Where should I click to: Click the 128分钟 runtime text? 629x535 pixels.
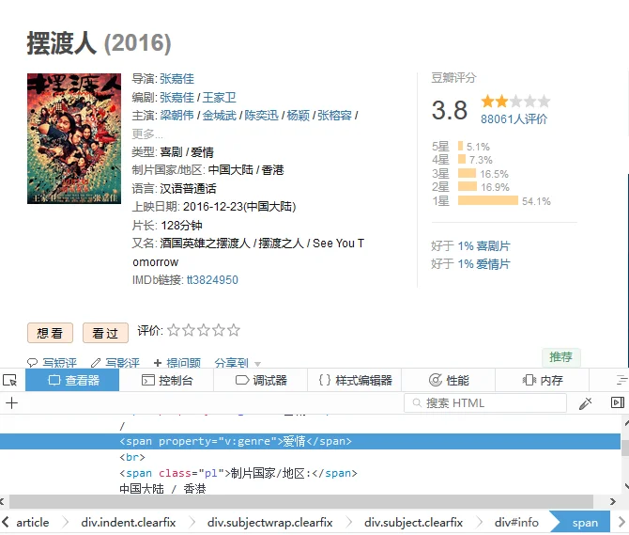pyautogui.click(x=181, y=226)
